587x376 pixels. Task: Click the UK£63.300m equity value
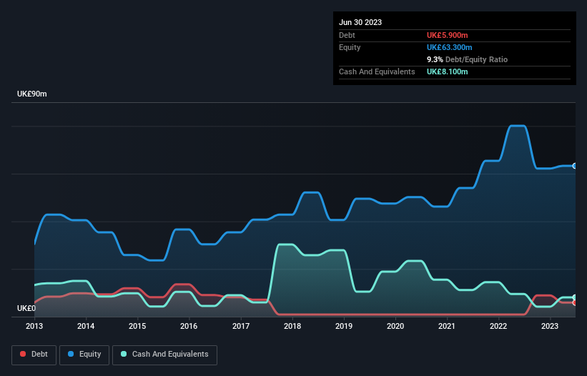click(x=449, y=47)
